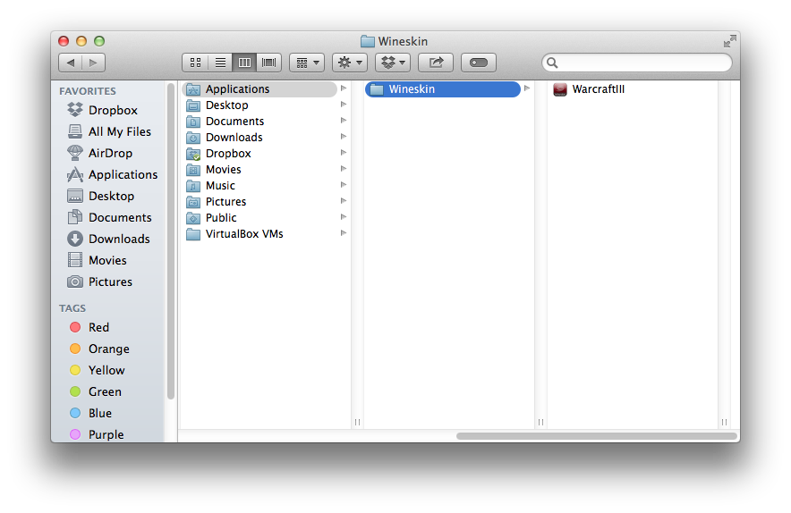The width and height of the screenshot is (791, 513).
Task: Open Dropbox in the sidebar favorites
Action: tap(103, 110)
